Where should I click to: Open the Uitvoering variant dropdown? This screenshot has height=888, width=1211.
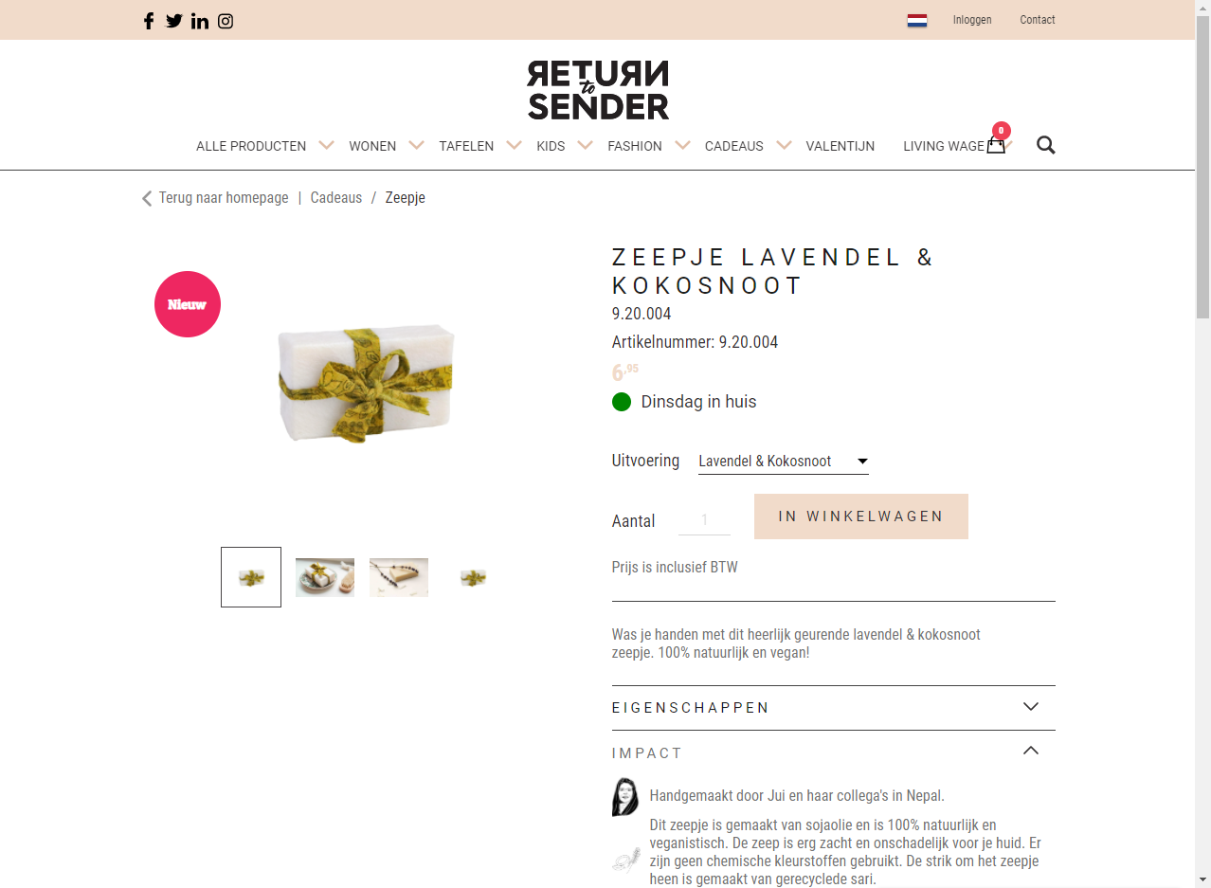click(x=783, y=462)
